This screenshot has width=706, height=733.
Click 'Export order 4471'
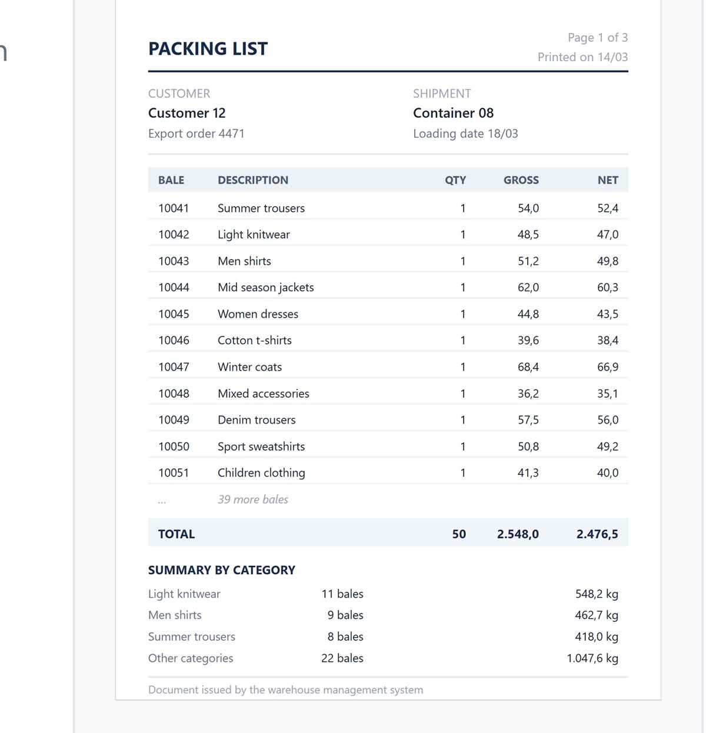(197, 134)
